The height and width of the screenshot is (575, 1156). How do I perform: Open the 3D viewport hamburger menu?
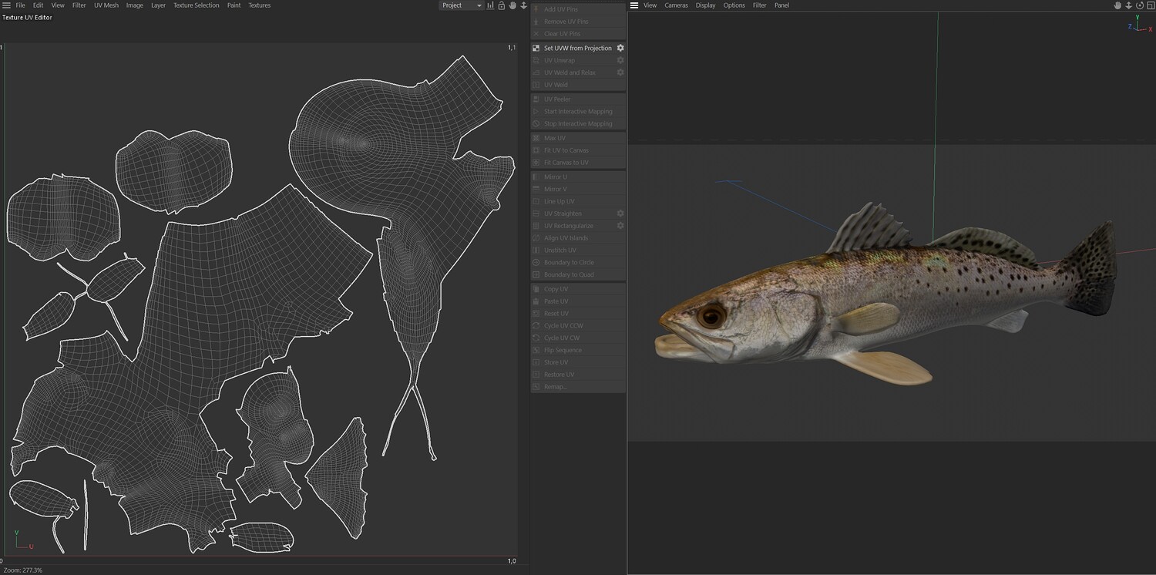click(x=634, y=5)
